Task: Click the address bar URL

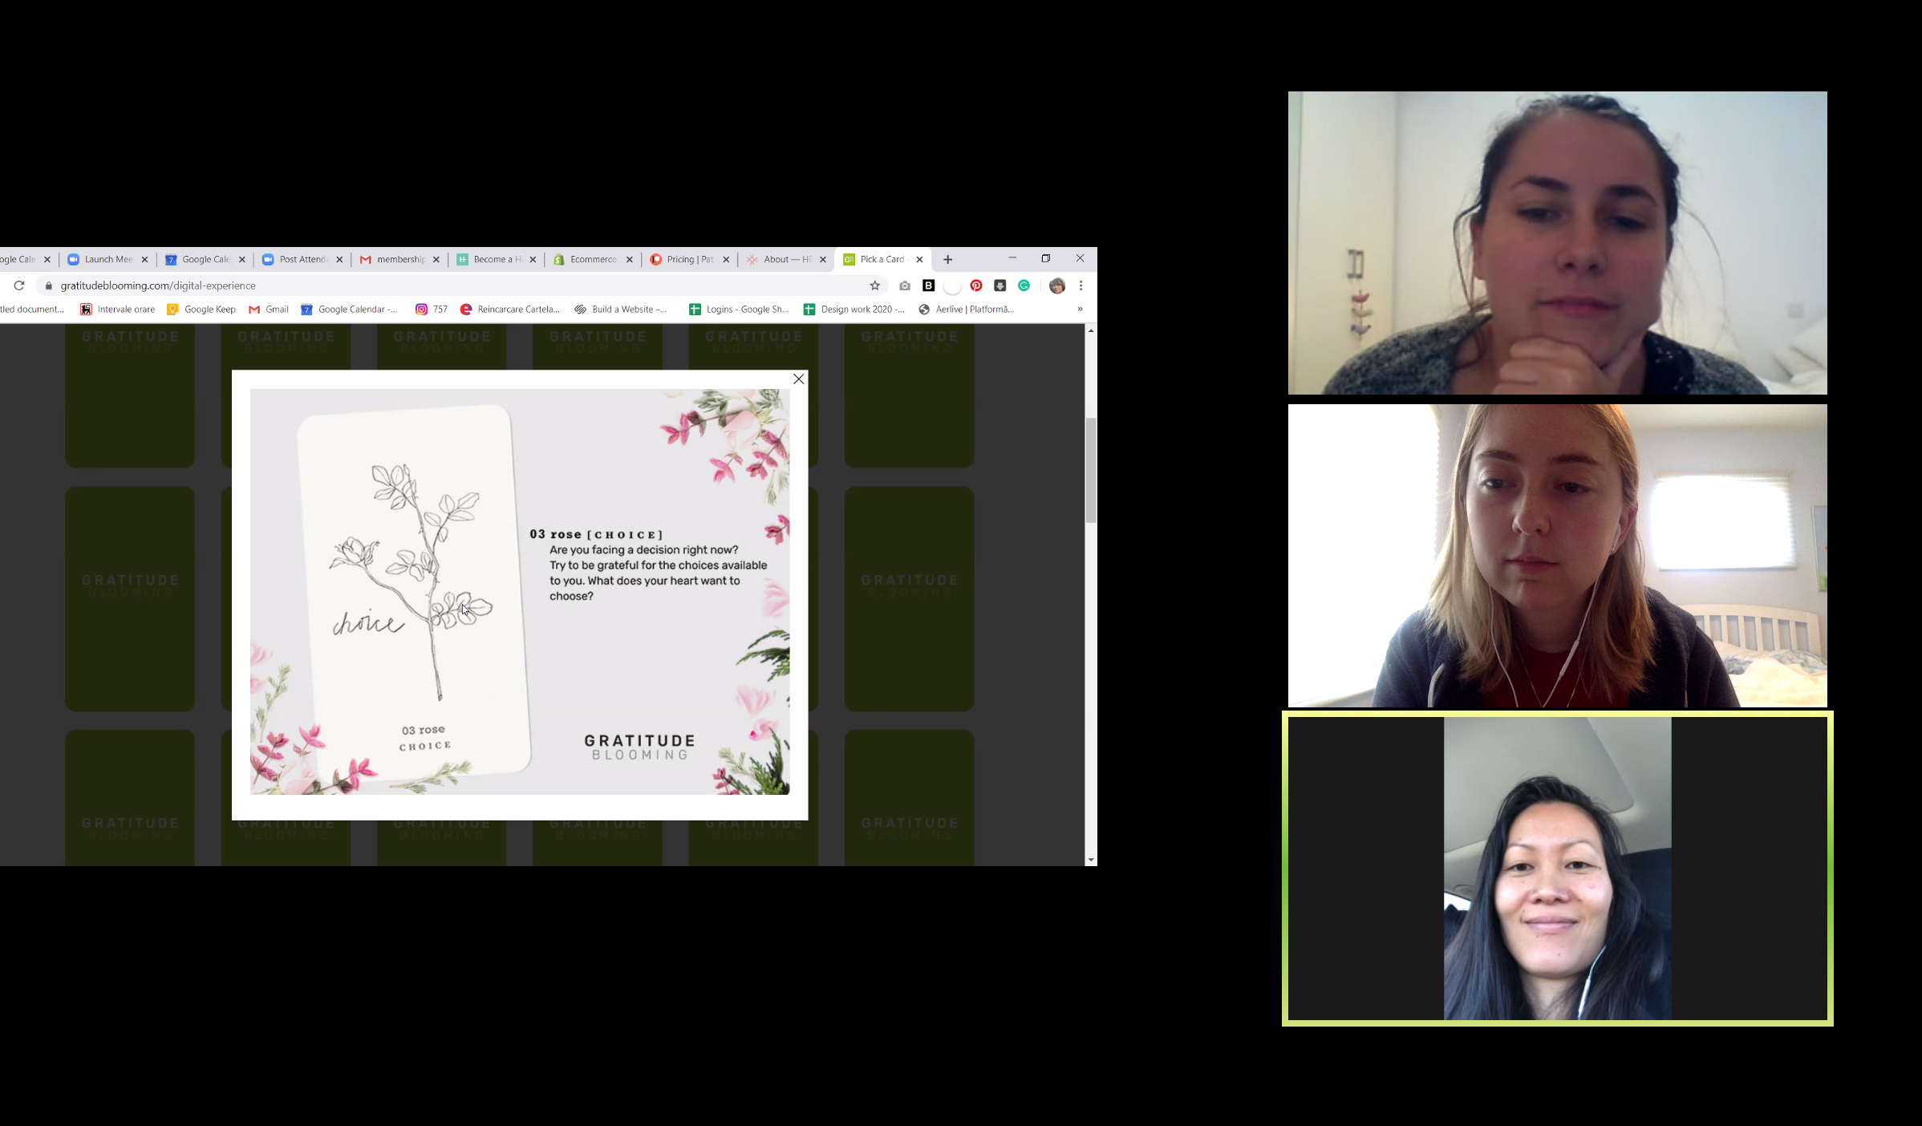Action: click(158, 286)
